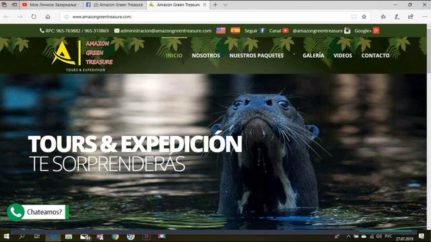
Task: Open the Windows Start menu
Action: (7, 236)
